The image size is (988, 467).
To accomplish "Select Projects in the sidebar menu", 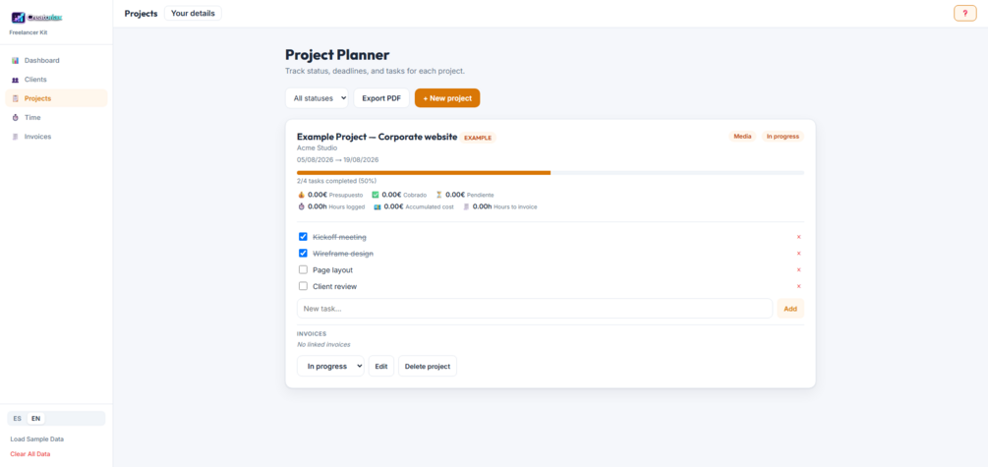I will (56, 98).
